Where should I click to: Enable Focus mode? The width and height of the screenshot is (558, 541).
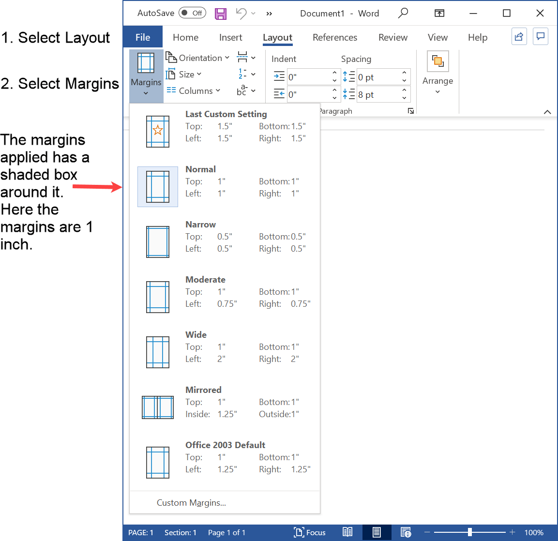tap(310, 532)
